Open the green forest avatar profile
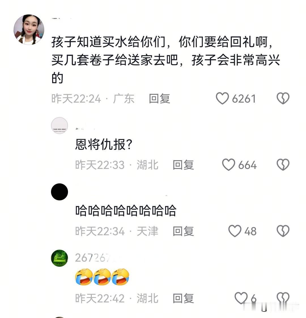 [x=59, y=258]
